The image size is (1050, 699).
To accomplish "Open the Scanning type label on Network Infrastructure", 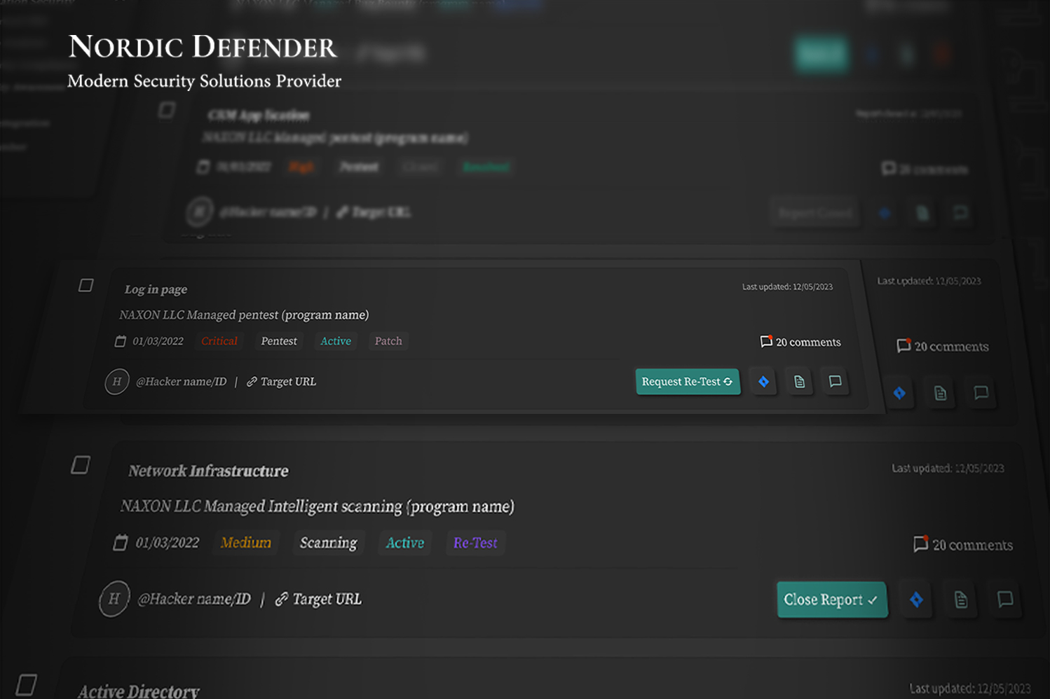I will (x=329, y=542).
